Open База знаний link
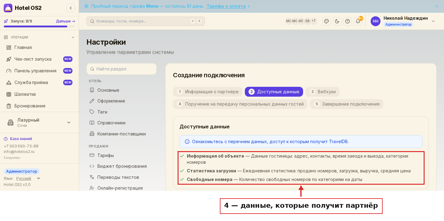The width and height of the screenshot is (444, 221). point(21,139)
